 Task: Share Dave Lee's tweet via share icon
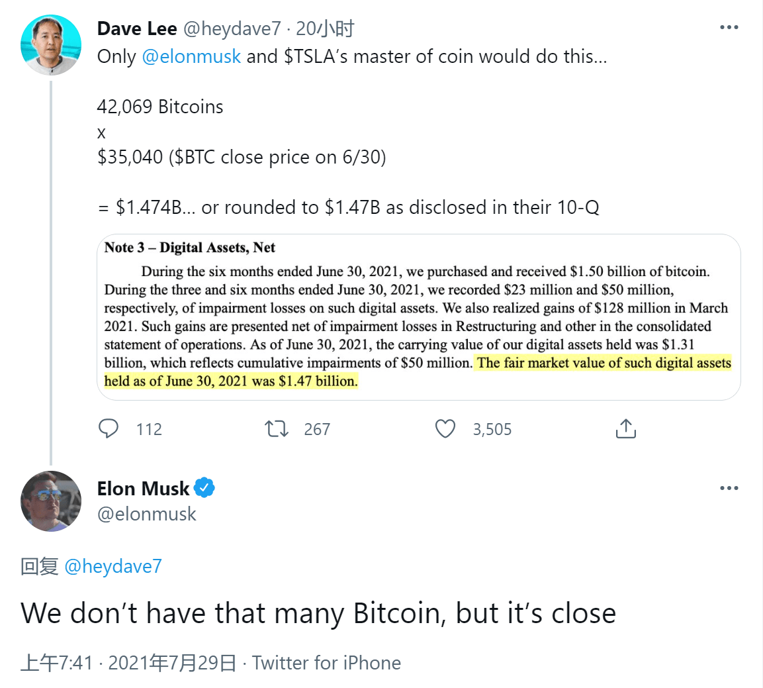tap(625, 429)
